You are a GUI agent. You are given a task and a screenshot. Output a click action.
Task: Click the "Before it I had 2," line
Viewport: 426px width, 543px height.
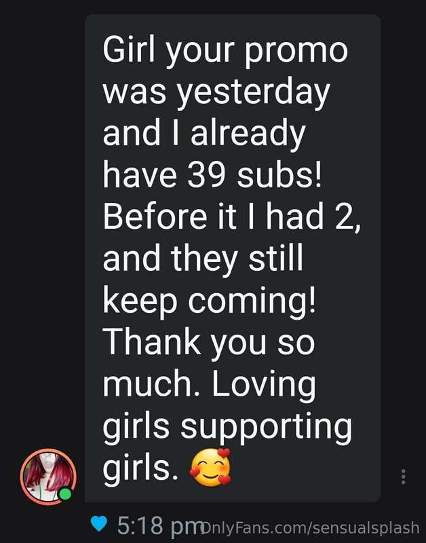pyautogui.click(x=232, y=217)
